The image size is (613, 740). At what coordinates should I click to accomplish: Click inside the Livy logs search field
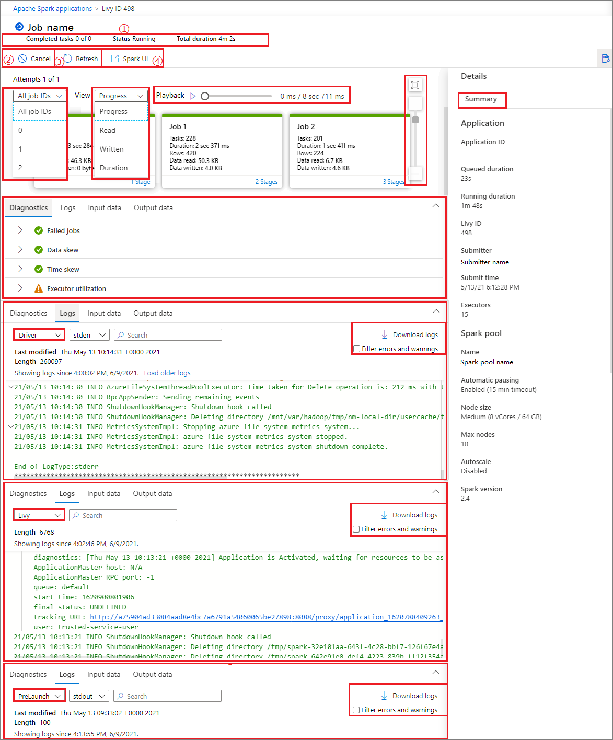122,515
